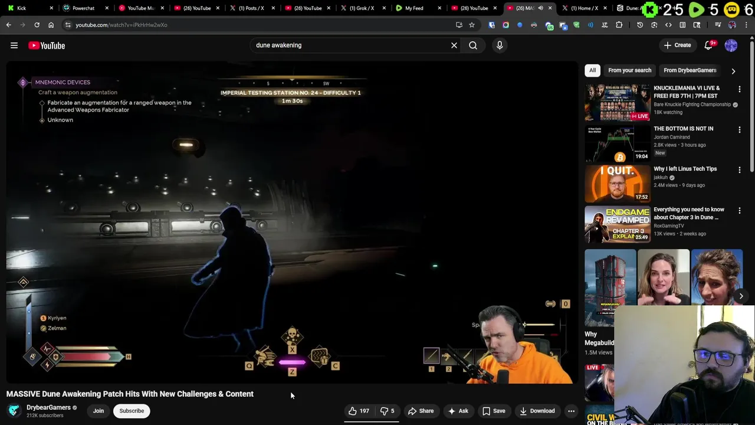The height and width of the screenshot is (425, 755).
Task: Open the YouTube account avatar menu
Action: pos(731,45)
